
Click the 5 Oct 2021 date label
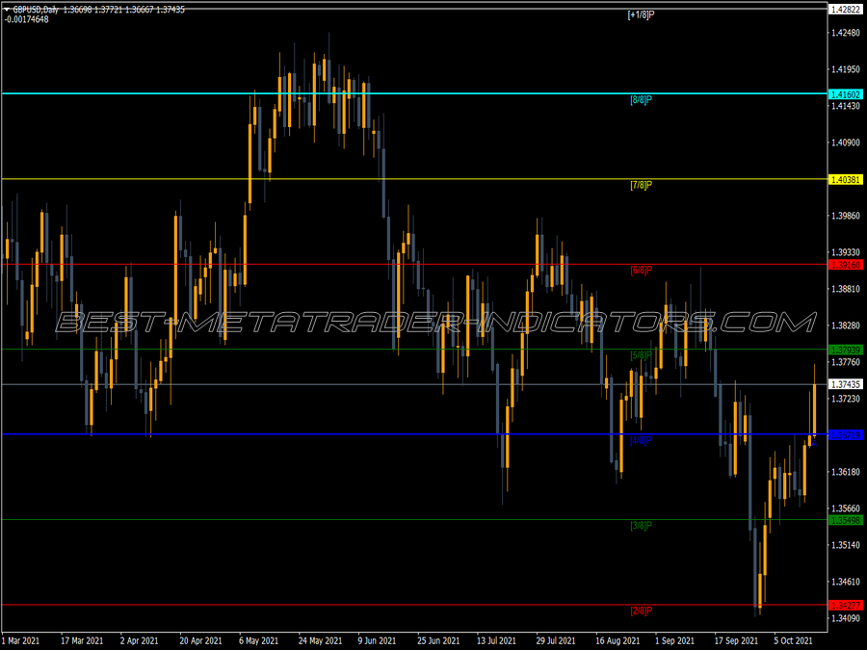coord(794,640)
